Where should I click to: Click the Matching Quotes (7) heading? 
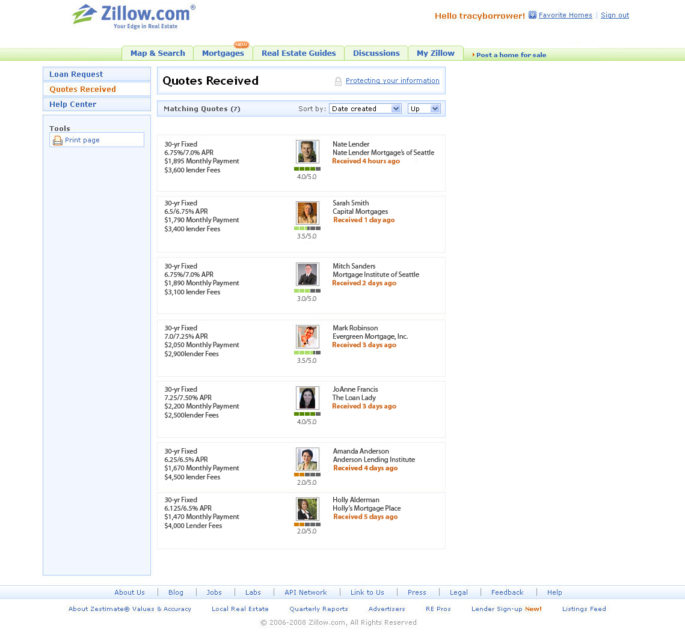pyautogui.click(x=202, y=109)
